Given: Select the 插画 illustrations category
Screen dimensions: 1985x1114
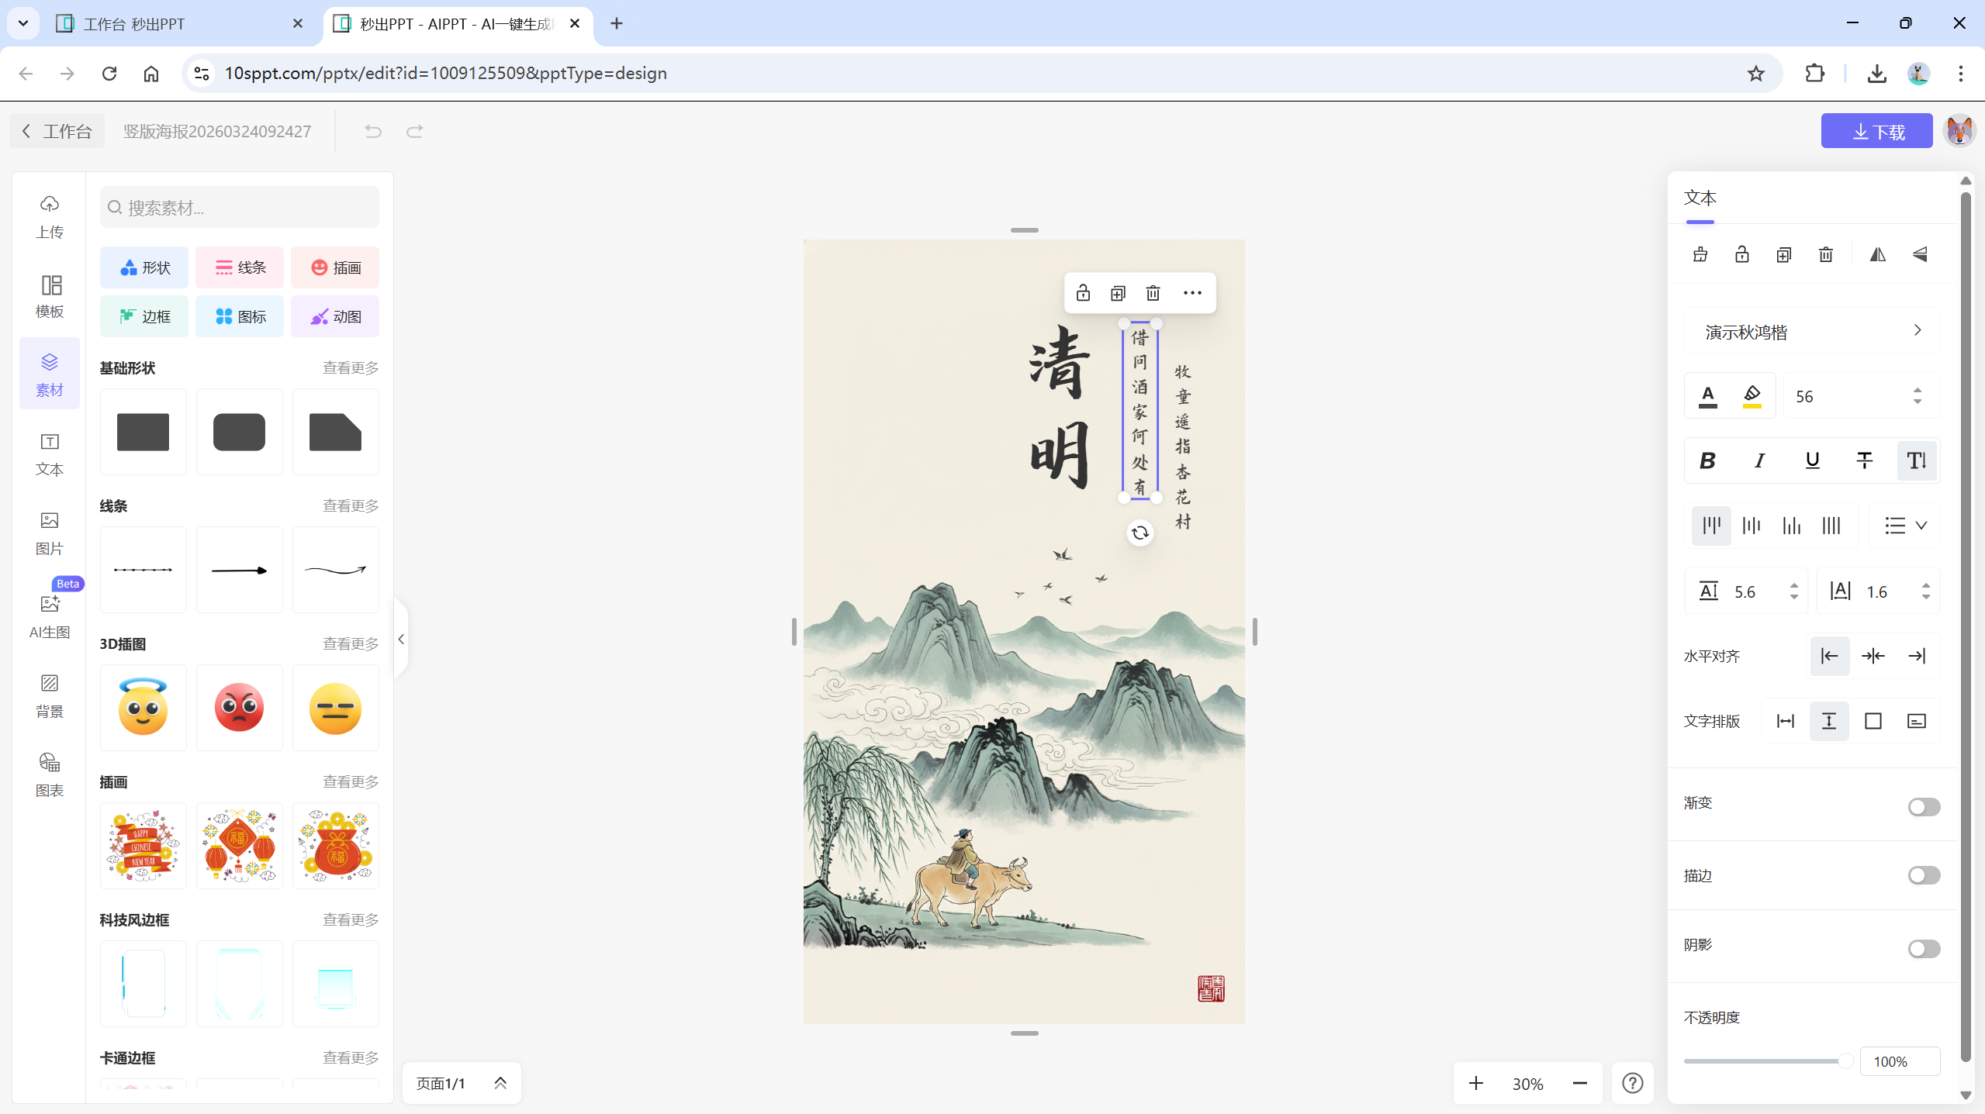Looking at the screenshot, I should click(335, 267).
